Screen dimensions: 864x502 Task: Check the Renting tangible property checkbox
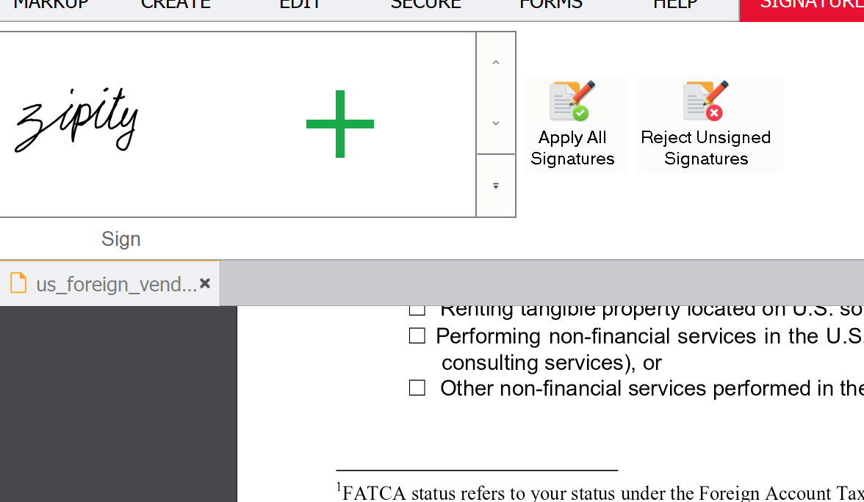pos(417,309)
